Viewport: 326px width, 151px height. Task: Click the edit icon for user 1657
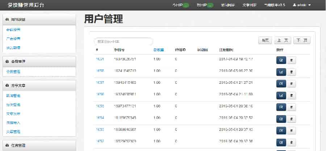pyautogui.click(x=281, y=83)
